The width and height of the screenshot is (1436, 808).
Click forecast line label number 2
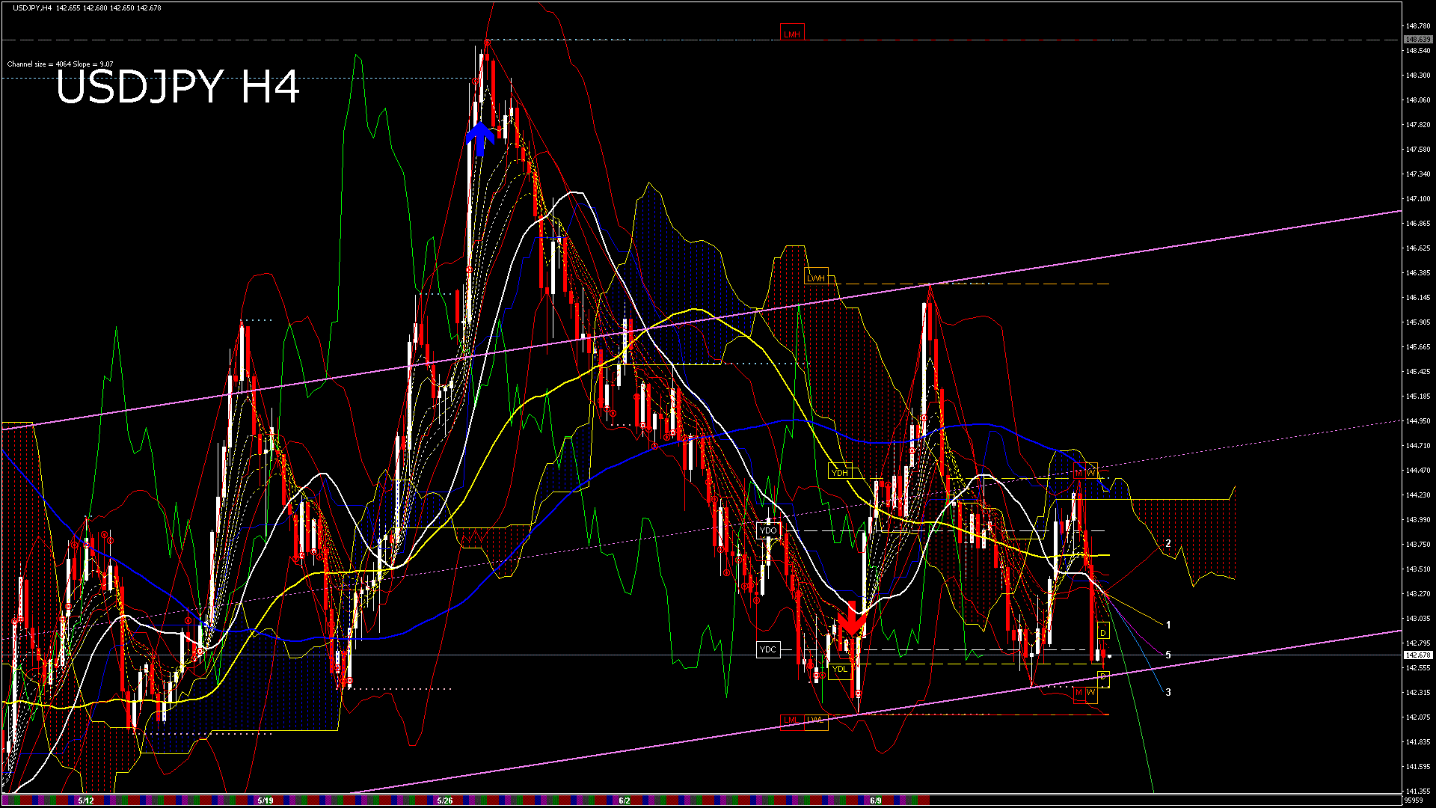click(1168, 544)
